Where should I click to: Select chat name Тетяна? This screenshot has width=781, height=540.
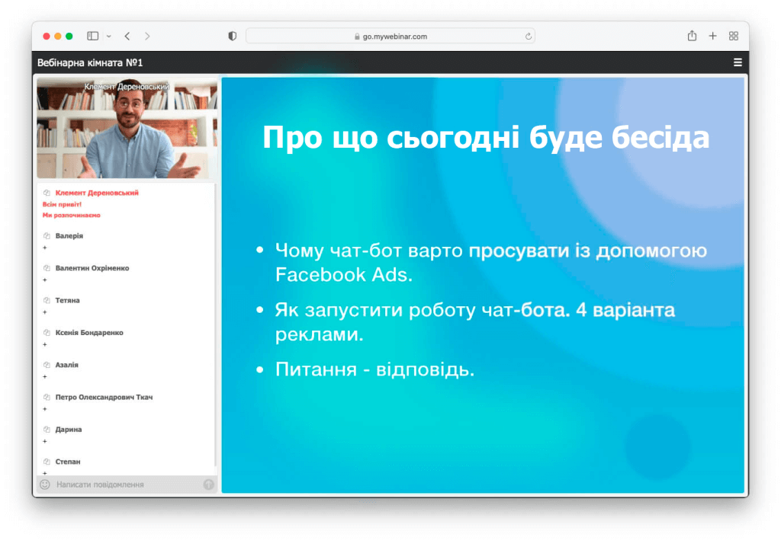(68, 300)
